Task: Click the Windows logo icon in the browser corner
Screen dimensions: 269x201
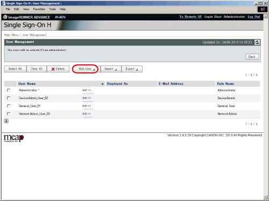Action: pos(263,9)
